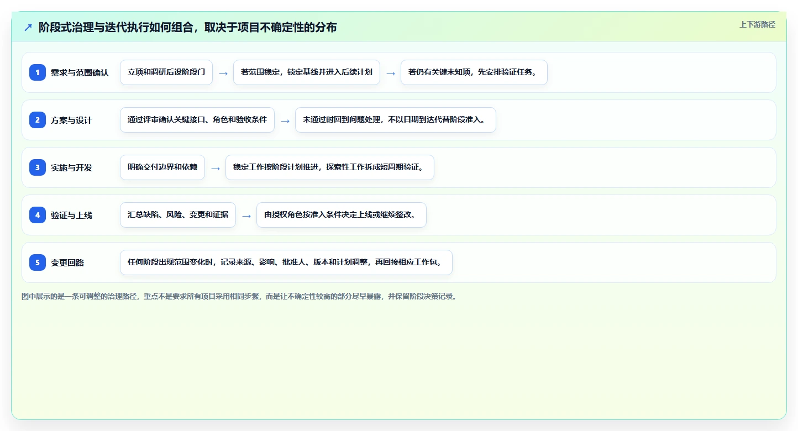Open the 若仍有关键未知项 box
798x431 pixels.
pyautogui.click(x=474, y=72)
